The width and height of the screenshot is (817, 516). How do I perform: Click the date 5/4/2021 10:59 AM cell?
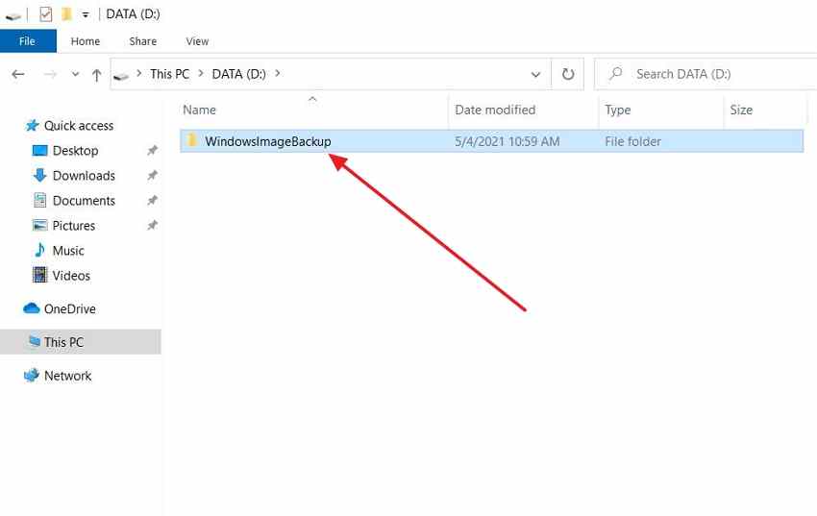507,141
